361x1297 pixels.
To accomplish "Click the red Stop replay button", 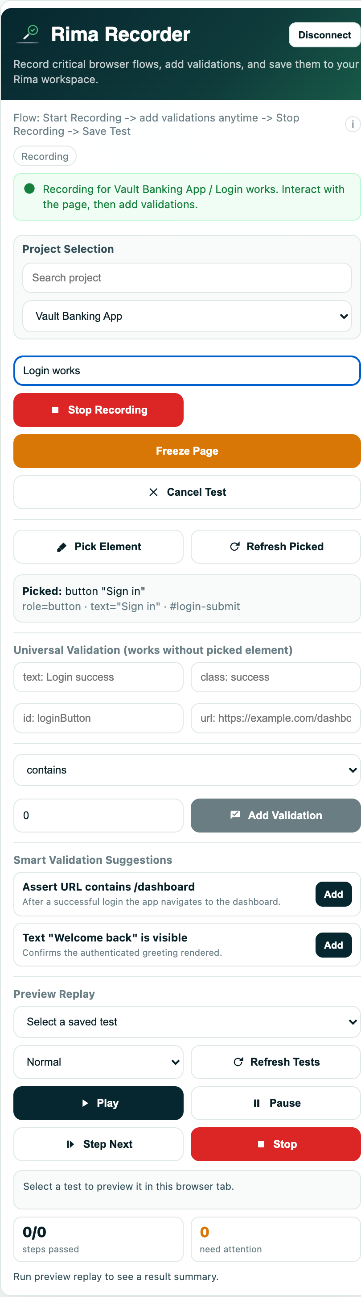I will (x=275, y=1144).
